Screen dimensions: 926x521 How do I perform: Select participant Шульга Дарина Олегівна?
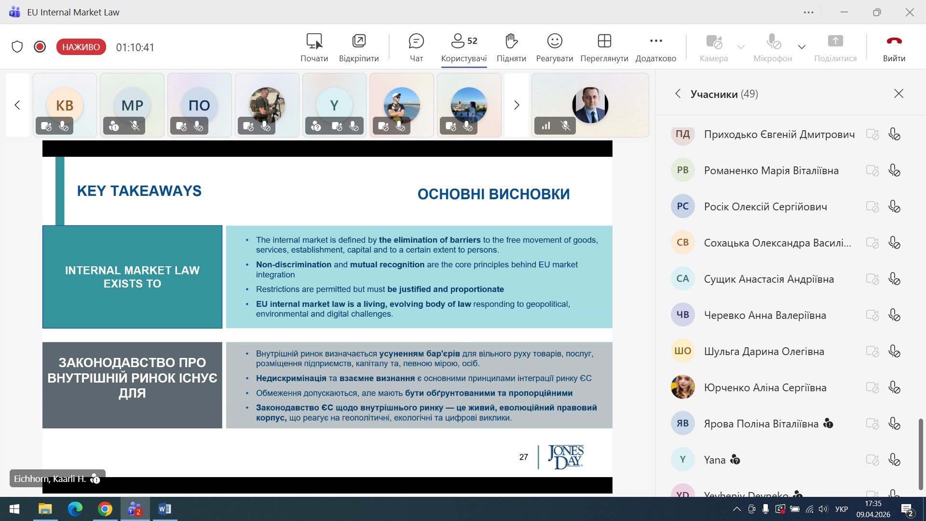763,351
